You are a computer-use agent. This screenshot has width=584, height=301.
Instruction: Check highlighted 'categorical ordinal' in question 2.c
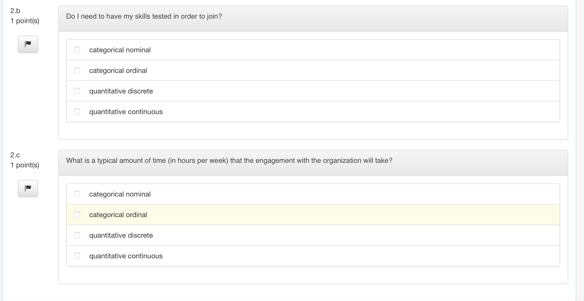click(x=77, y=215)
